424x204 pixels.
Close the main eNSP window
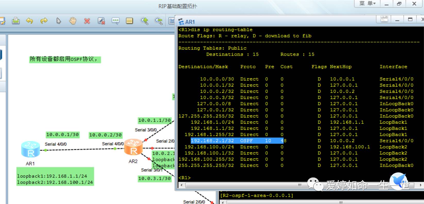coord(414,4)
